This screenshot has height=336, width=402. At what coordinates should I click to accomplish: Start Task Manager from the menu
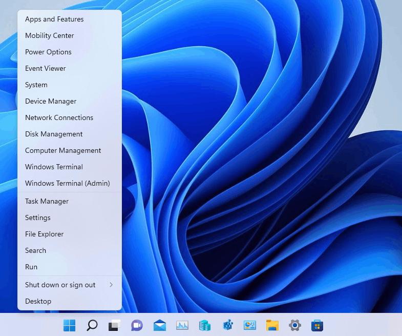point(70,202)
